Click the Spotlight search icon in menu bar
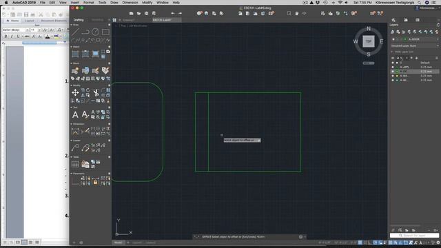The height and width of the screenshot is (248, 441). click(419, 2)
